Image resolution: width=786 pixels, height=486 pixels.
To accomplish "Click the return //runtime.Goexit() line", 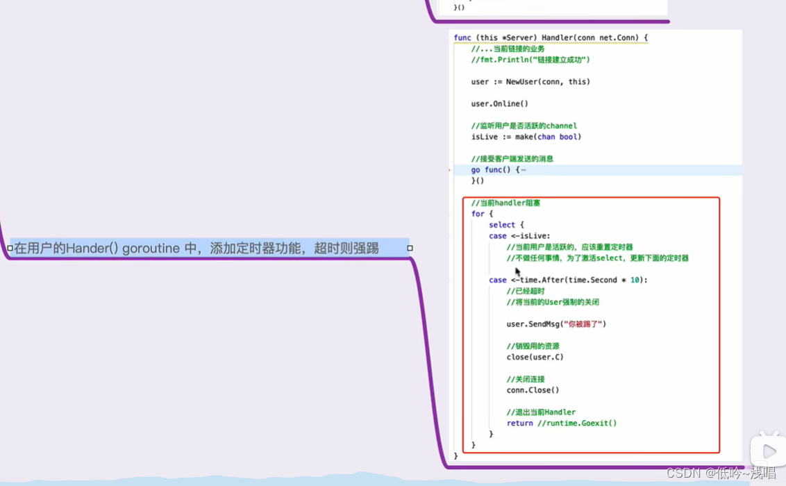I will (x=561, y=423).
